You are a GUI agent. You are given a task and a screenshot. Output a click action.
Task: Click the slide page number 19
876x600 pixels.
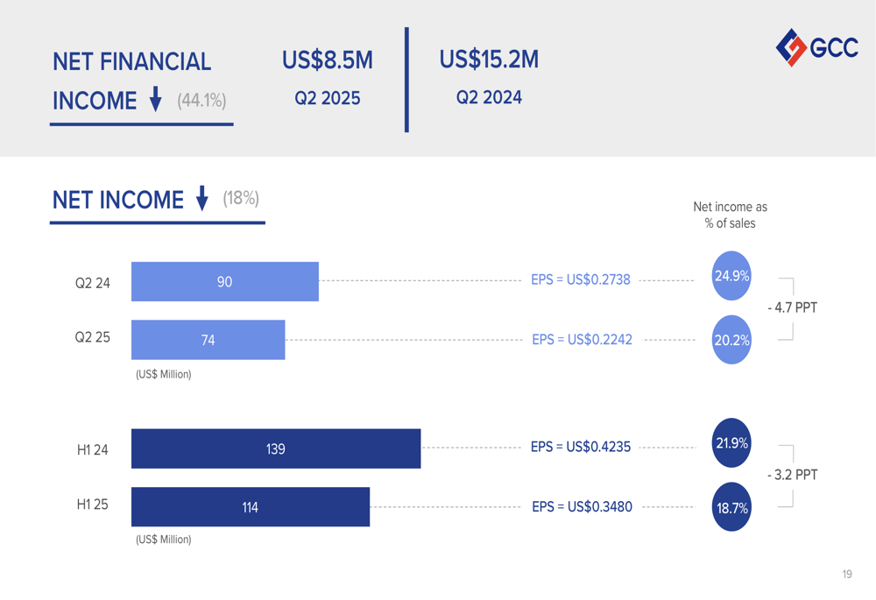click(x=847, y=575)
